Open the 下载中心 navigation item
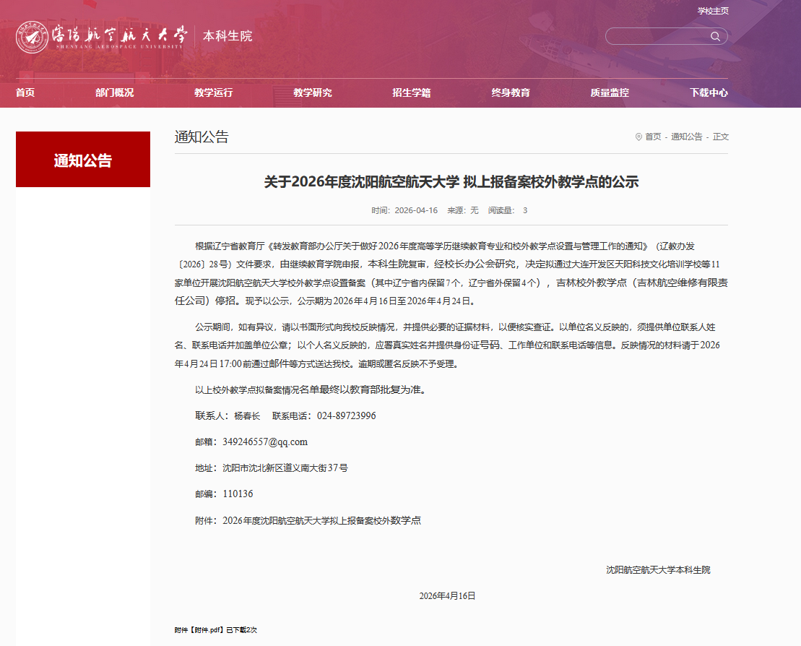The height and width of the screenshot is (646, 801). pos(708,92)
